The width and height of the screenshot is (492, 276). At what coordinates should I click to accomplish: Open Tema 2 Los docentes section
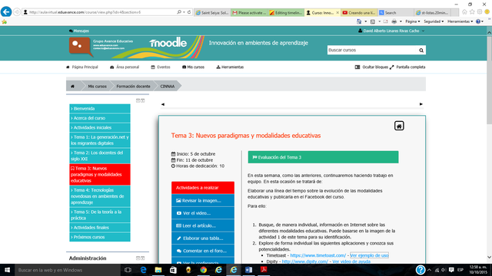click(x=100, y=156)
